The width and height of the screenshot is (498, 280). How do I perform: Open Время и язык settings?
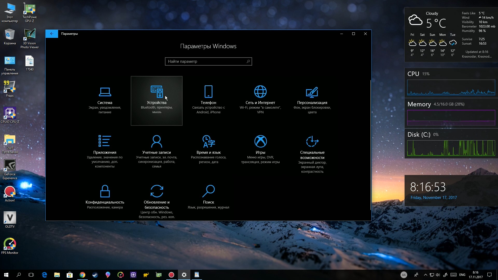[209, 152]
